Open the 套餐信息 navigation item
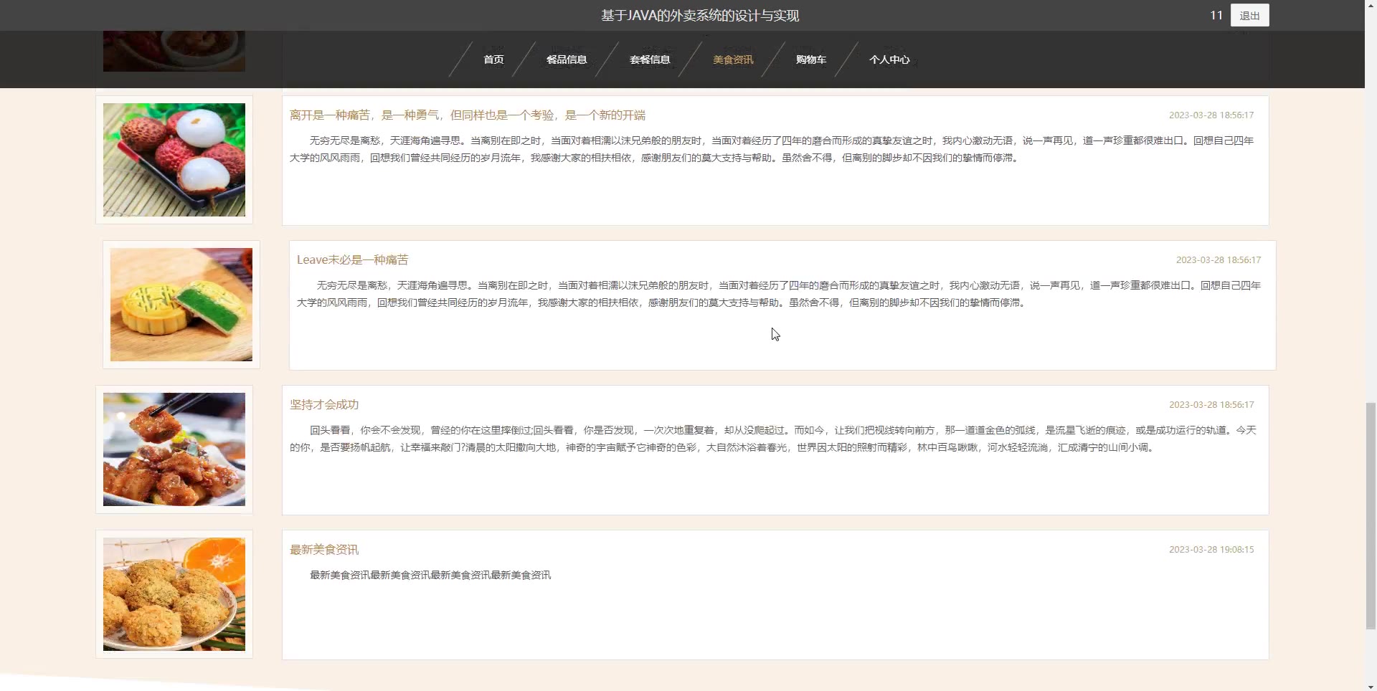The width and height of the screenshot is (1377, 691). coord(650,59)
